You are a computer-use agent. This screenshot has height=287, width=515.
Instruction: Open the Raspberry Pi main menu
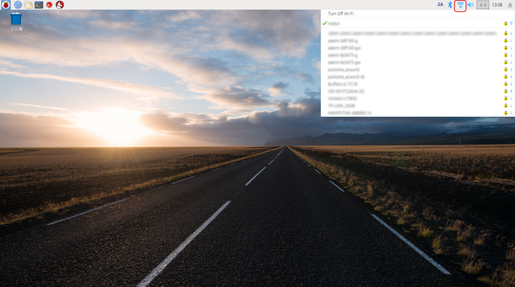coord(6,5)
